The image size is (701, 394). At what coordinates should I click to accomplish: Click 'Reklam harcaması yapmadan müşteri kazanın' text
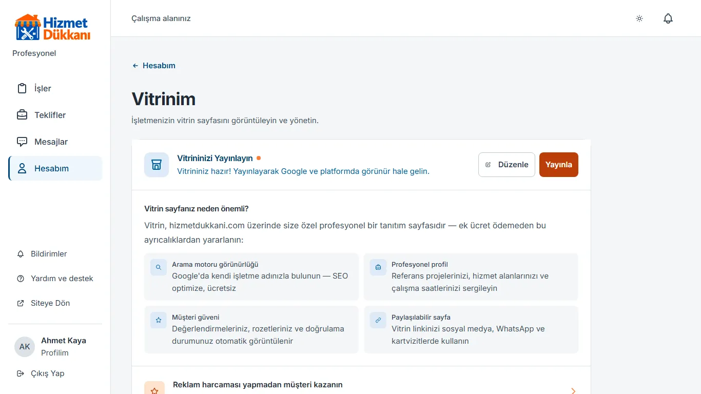(x=258, y=385)
